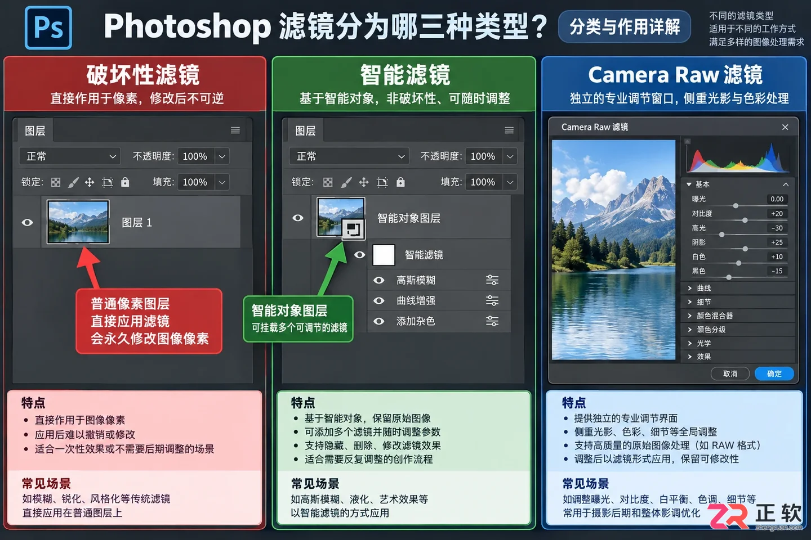Open blending options icon for 添加杂色 filter
Screen dimensions: 811x540
492,321
